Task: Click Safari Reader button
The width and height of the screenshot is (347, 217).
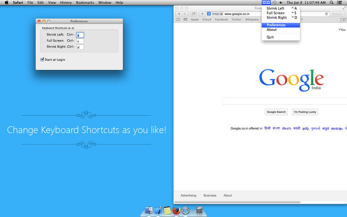Action: 337,14
